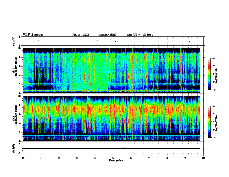Click the 'start UT = 17:50:1' label

140,35
